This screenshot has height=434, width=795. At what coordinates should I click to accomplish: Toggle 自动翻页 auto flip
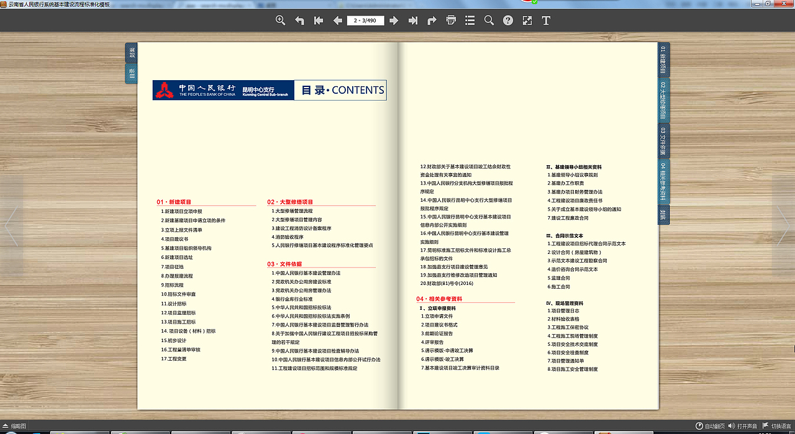coord(710,426)
